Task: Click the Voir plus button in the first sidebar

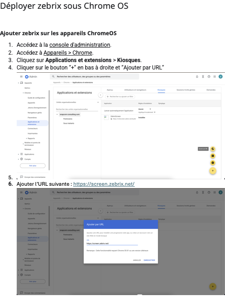Action: (32, 165)
